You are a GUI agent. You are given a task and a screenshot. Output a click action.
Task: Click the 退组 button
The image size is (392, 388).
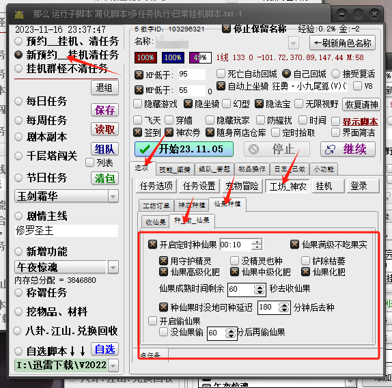click(104, 87)
